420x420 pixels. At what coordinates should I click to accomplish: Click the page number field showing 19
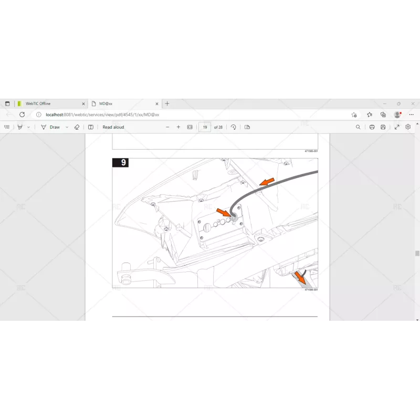point(205,127)
